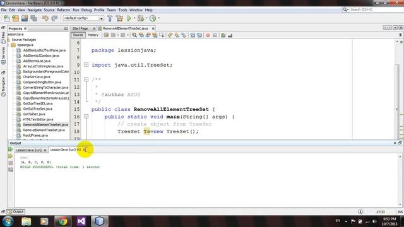The image size is (404, 227).
Task: Open the Navigate menu
Action: (35, 10)
